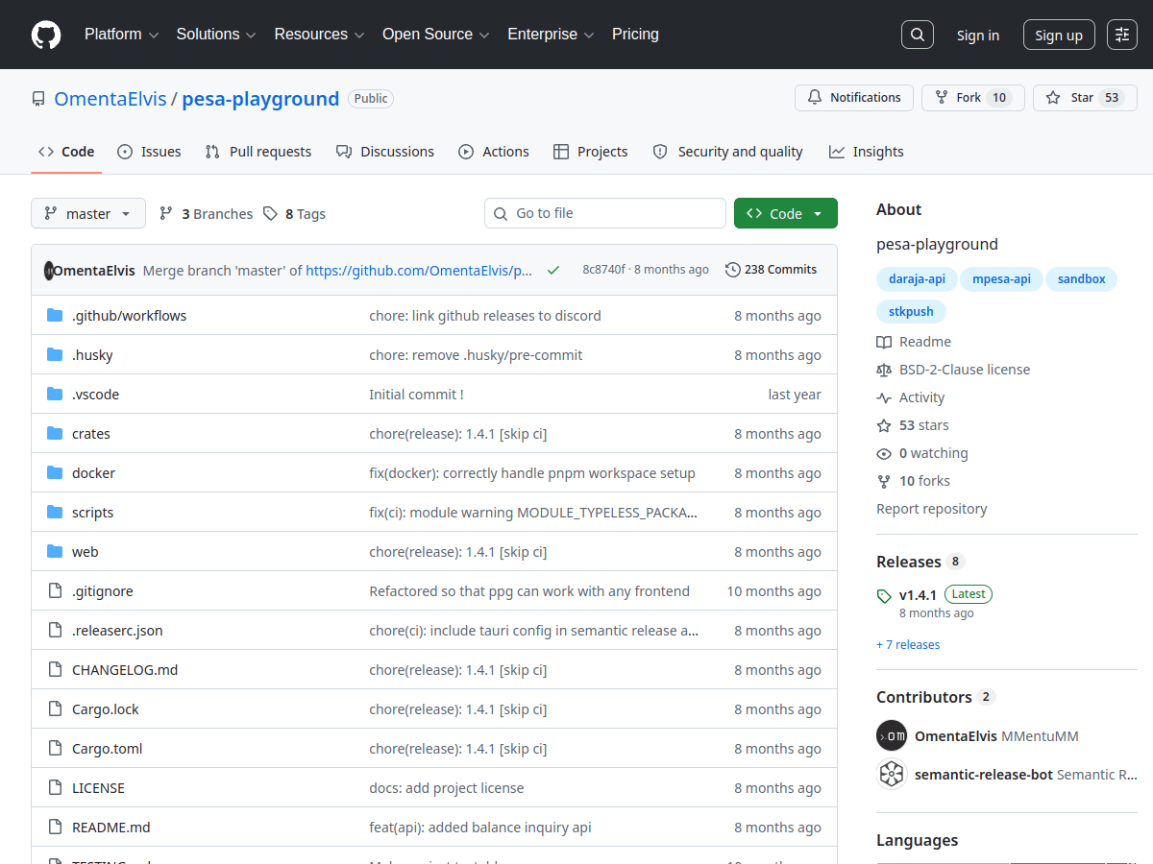Open the web folder

(x=86, y=552)
